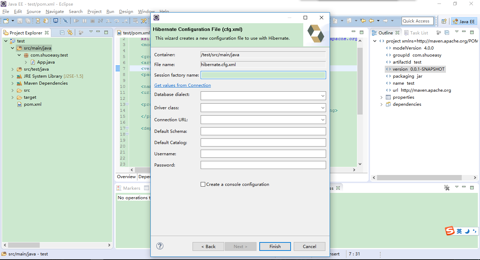Switch to the Task List tab

tap(416, 33)
